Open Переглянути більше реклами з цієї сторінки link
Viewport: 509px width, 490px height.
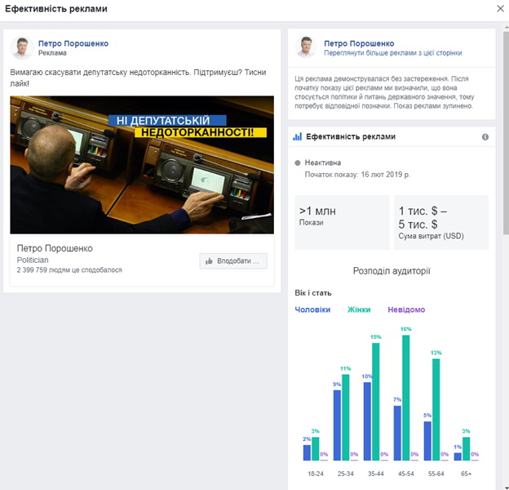381,52
